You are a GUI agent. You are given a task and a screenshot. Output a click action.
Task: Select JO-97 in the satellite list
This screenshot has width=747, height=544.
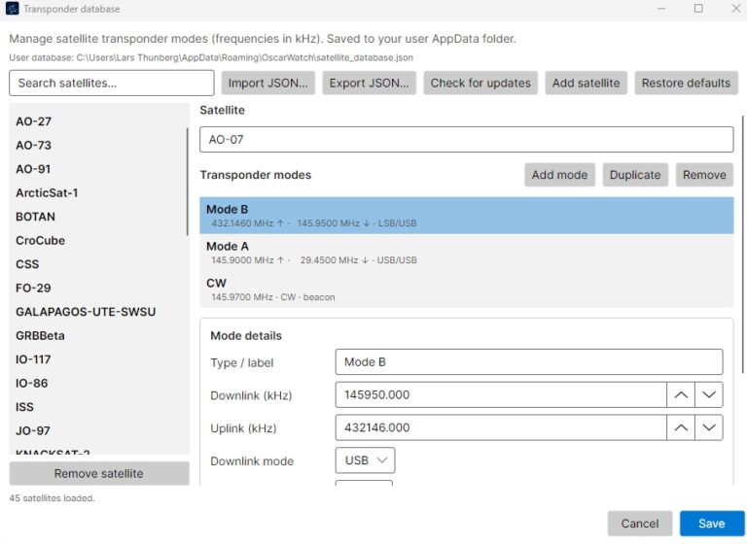point(97,430)
